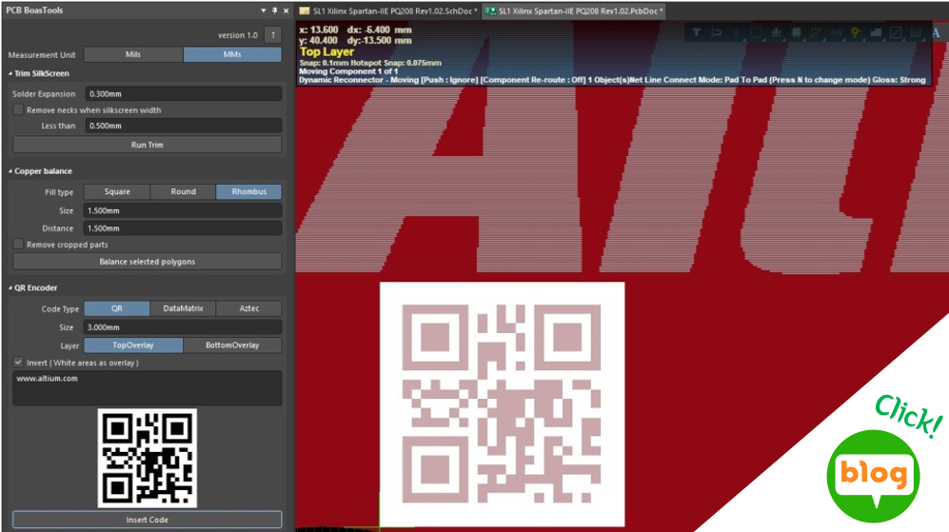Collapse the Copper balance section
949x532 pixels.
[x=10, y=171]
